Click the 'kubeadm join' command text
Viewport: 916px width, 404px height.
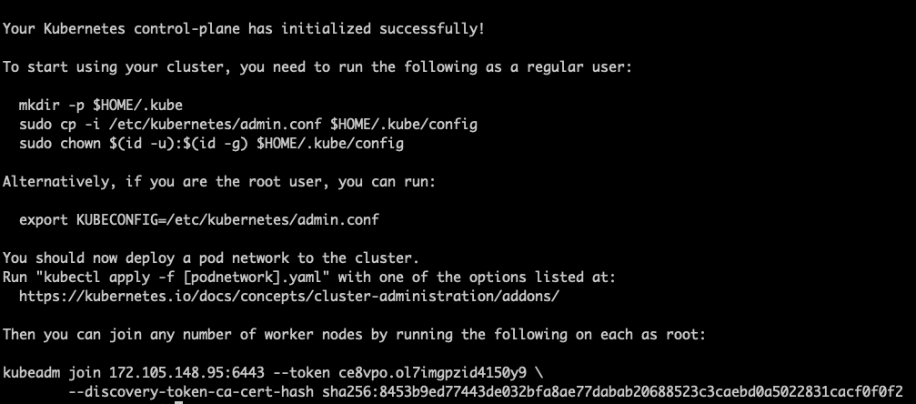[x=53, y=373]
